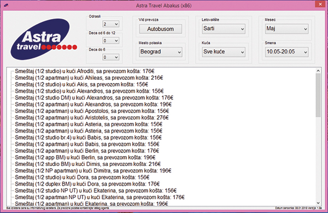Open the Kuća Sve kuće dropdown
Image resolution: width=328 pixels, height=213 pixels.
[224, 52]
